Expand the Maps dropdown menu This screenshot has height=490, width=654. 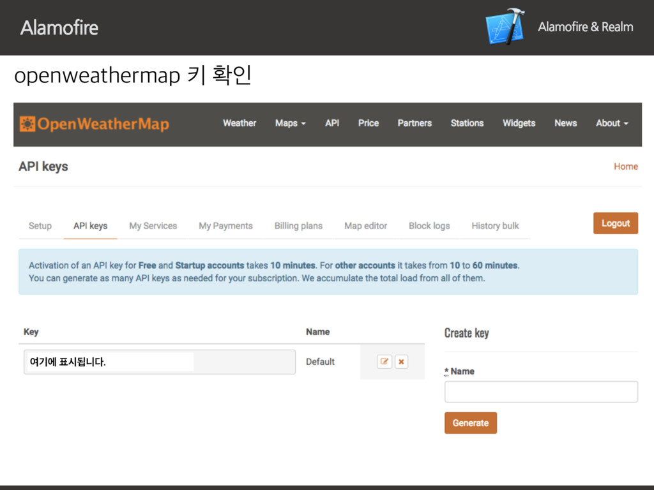[291, 123]
